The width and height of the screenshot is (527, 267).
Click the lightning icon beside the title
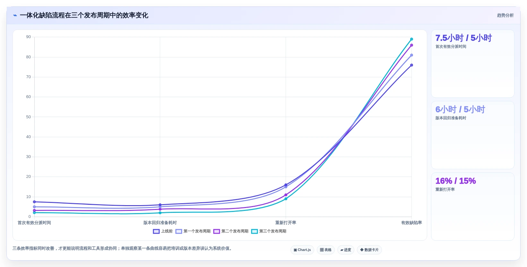tap(15, 15)
